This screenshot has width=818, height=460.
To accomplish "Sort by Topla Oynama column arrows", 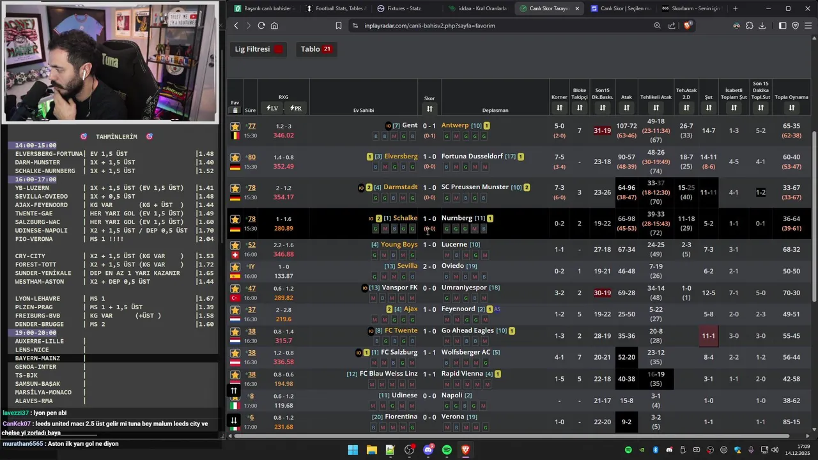I will [x=791, y=107].
